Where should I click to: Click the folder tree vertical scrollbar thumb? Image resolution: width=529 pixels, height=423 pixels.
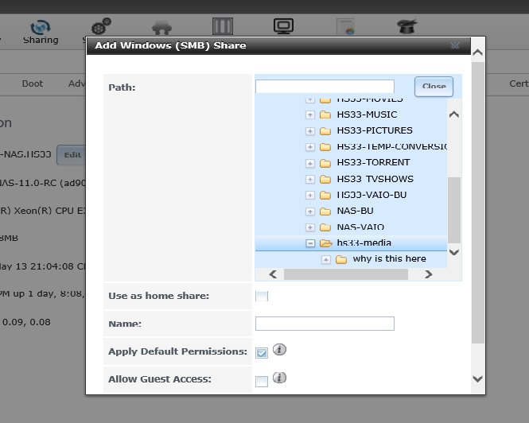click(454, 210)
